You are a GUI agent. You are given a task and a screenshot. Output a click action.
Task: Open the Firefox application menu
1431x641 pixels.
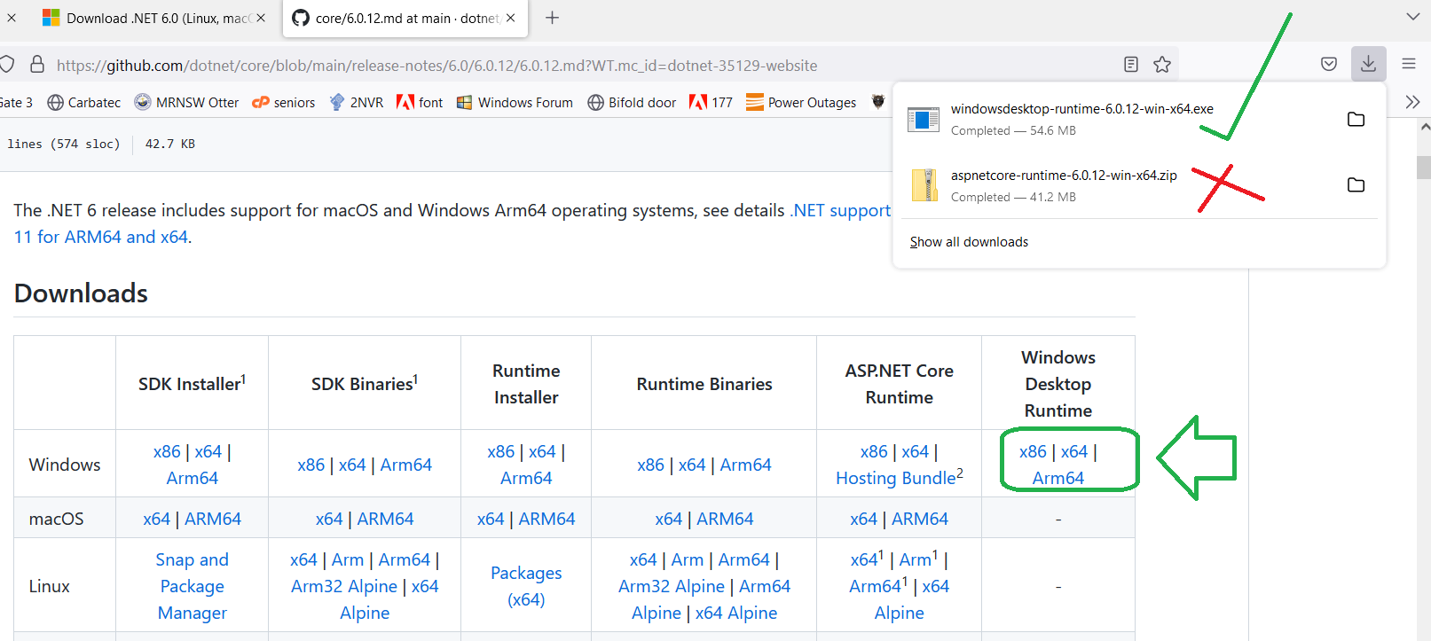pos(1409,64)
